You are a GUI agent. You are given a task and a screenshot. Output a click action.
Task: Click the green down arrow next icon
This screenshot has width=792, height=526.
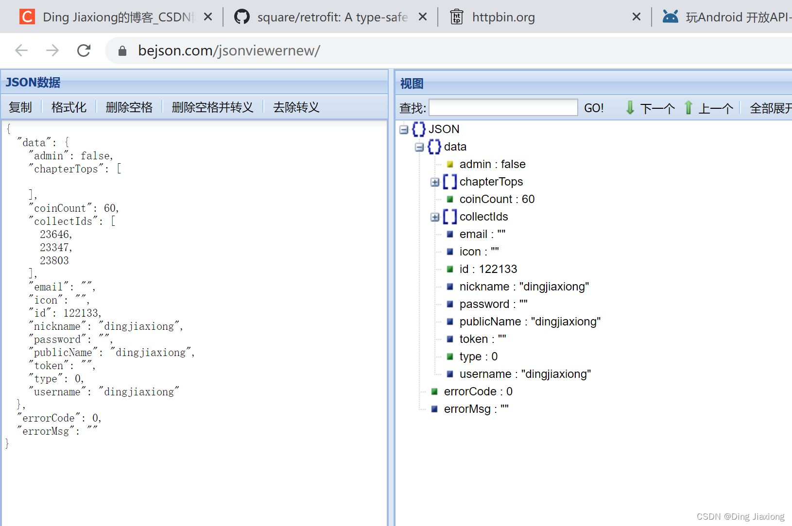coord(630,107)
